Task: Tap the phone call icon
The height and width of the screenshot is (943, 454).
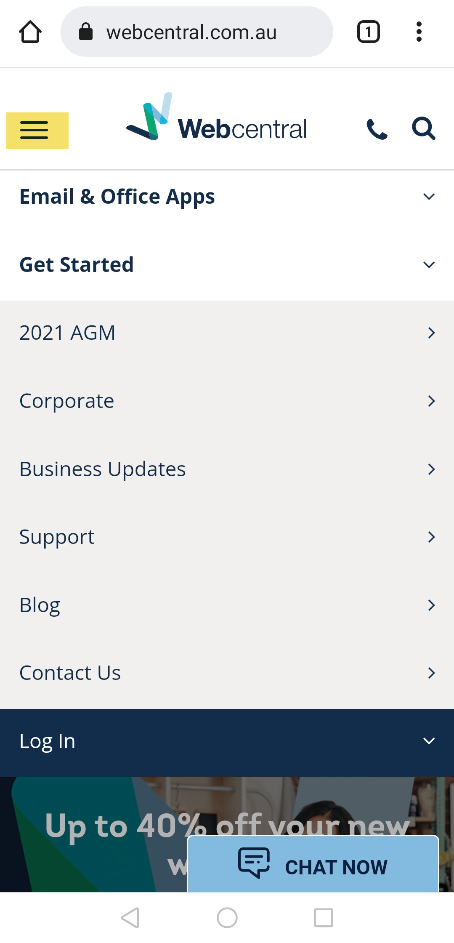Action: (x=377, y=129)
